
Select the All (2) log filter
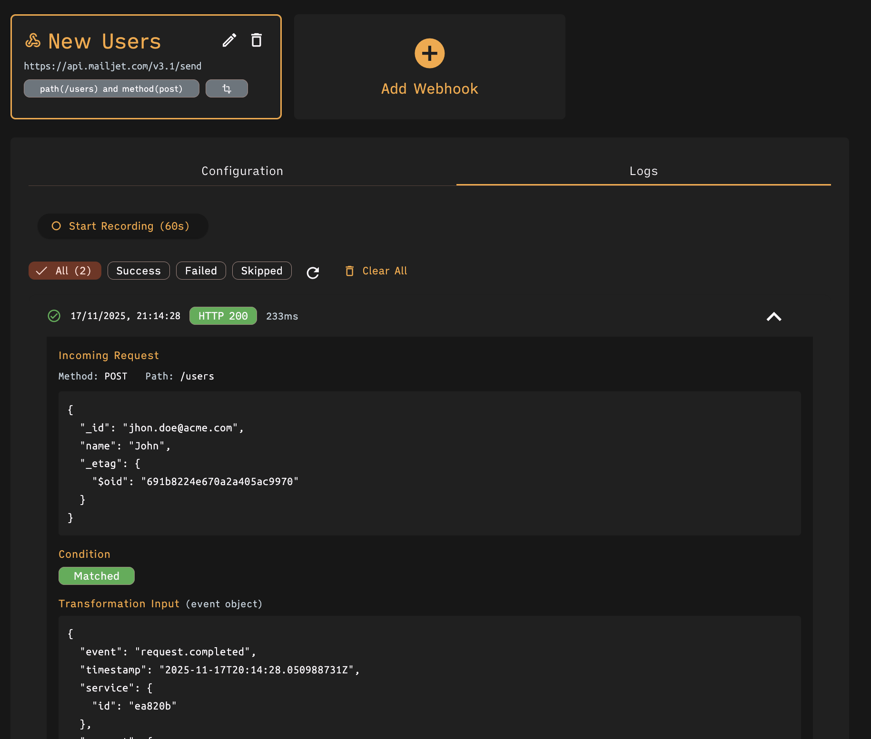(x=65, y=271)
